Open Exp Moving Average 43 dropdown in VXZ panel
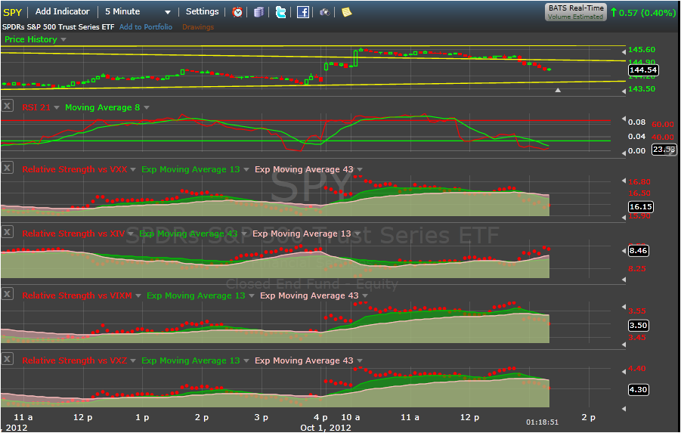681x433 pixels. coord(360,361)
